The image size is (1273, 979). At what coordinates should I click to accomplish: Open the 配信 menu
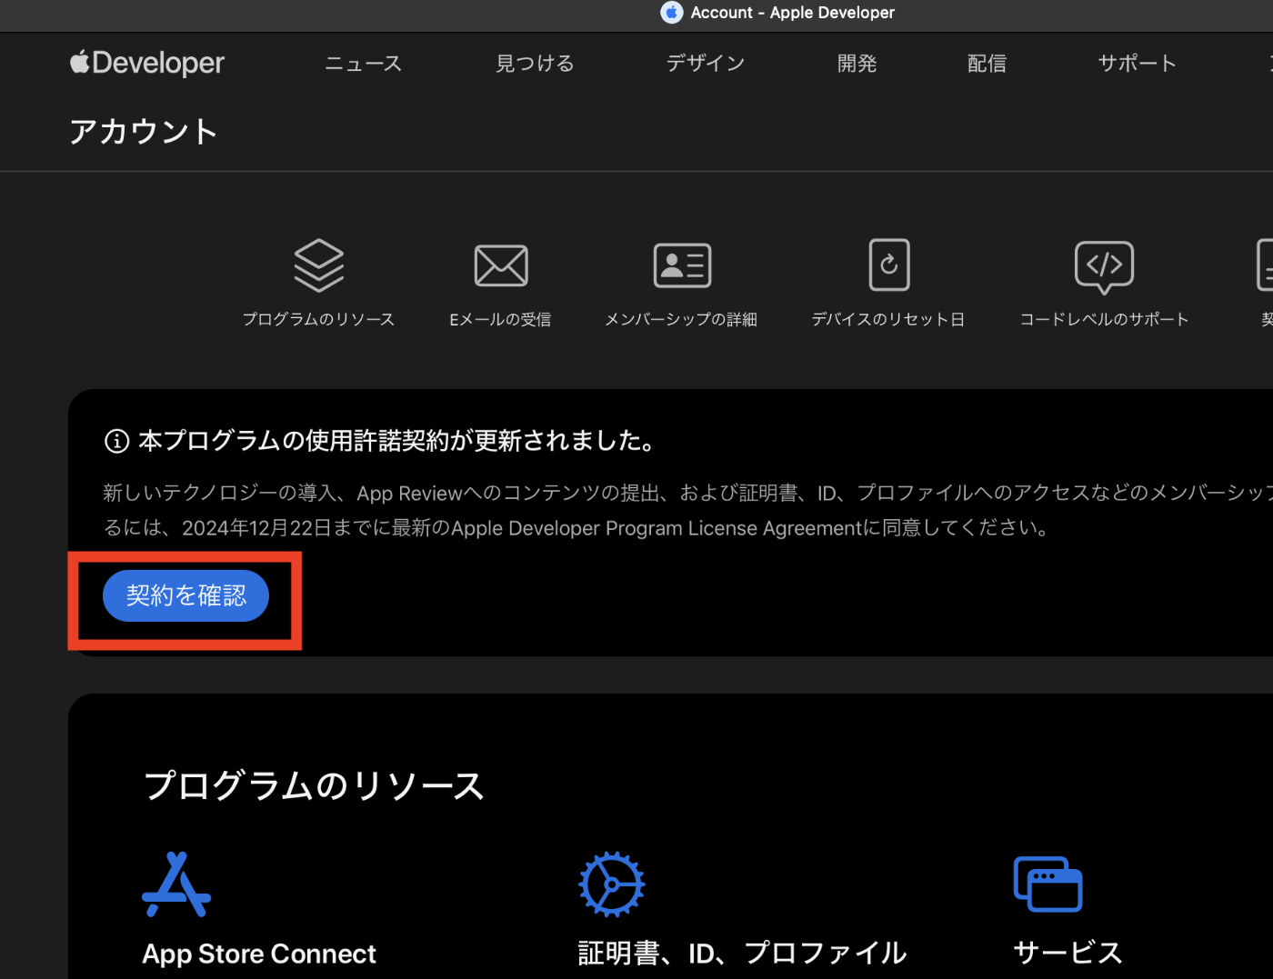pyautogui.click(x=987, y=64)
